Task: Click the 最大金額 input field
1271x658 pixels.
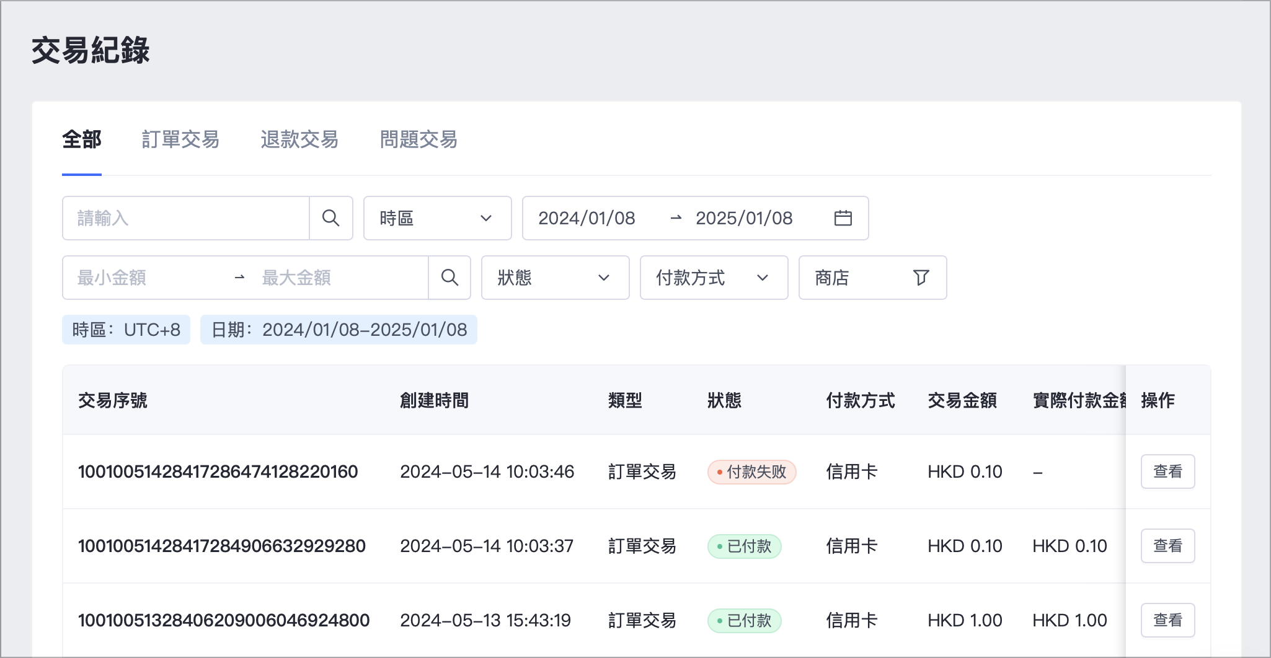Action: pos(335,278)
